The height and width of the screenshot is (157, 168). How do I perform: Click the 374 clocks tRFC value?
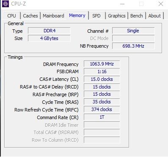pos(102,109)
